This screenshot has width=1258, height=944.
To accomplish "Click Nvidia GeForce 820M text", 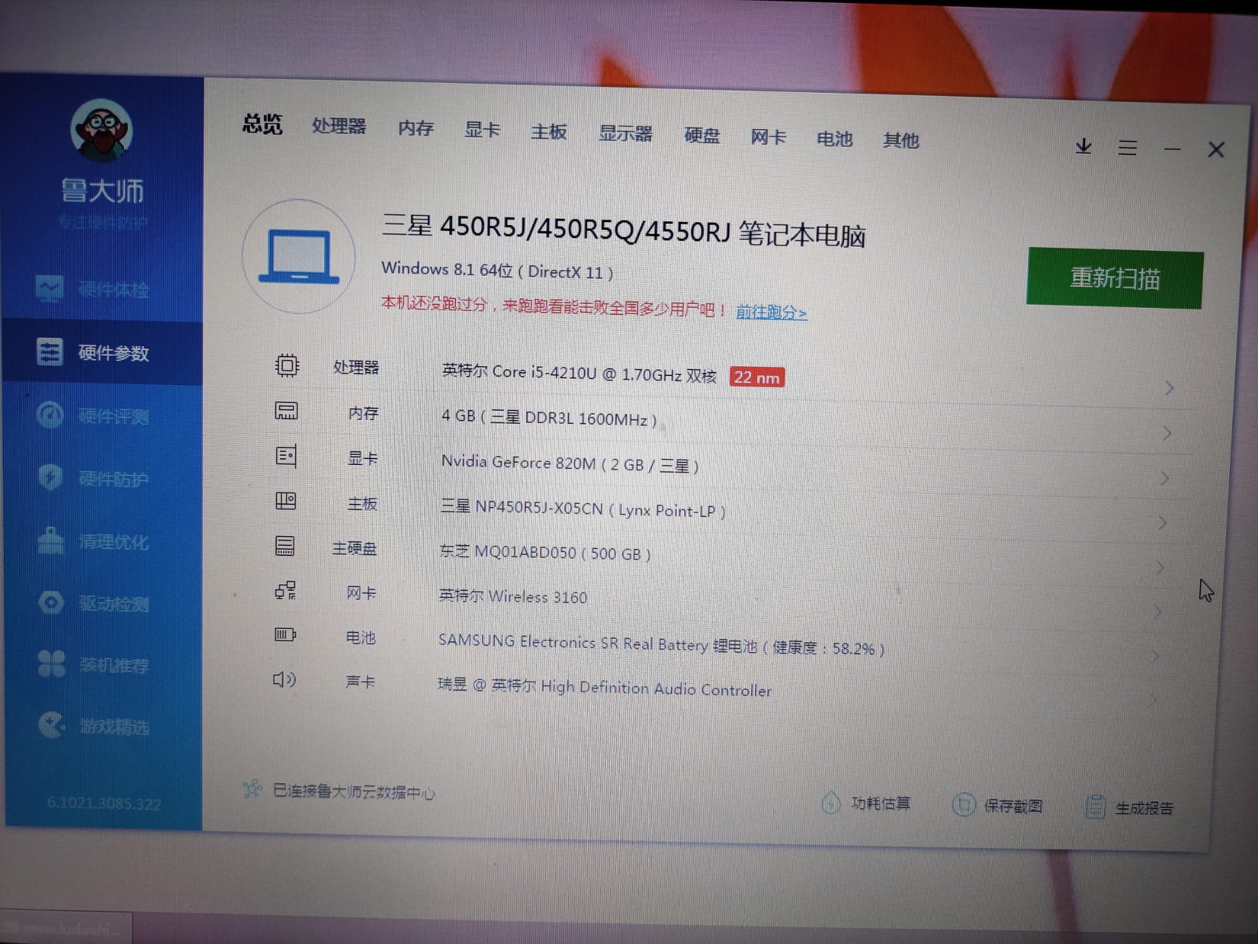I will [570, 463].
